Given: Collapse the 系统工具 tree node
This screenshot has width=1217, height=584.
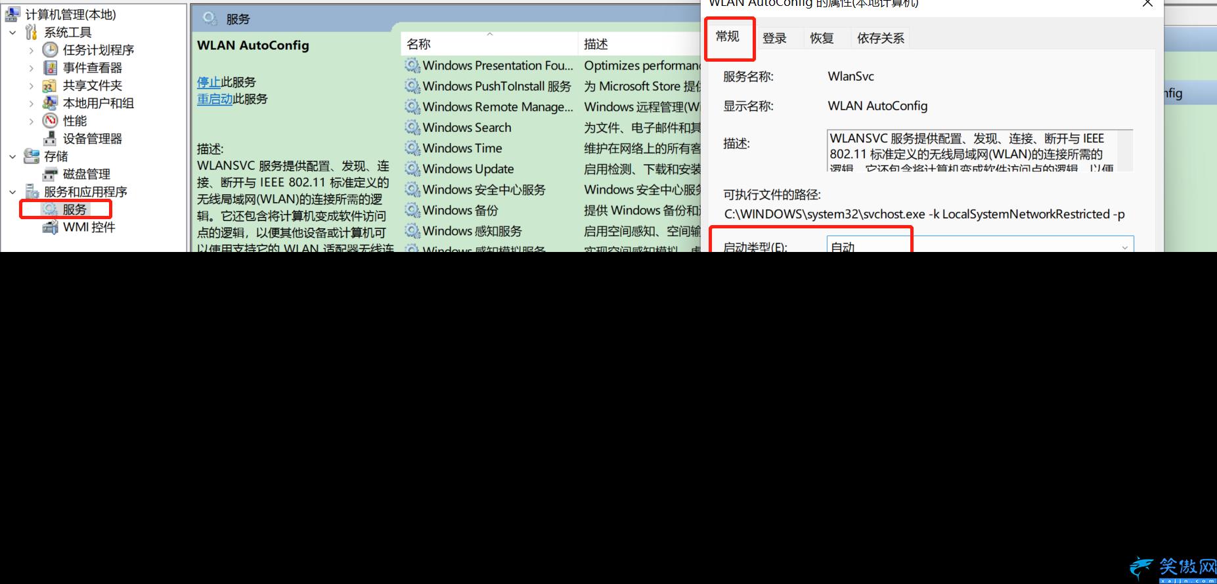Looking at the screenshot, I should [12, 32].
